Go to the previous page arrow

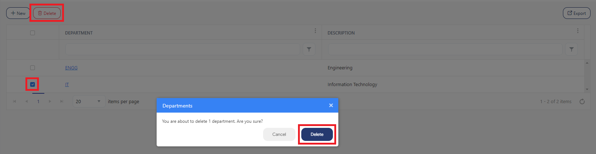point(27,101)
